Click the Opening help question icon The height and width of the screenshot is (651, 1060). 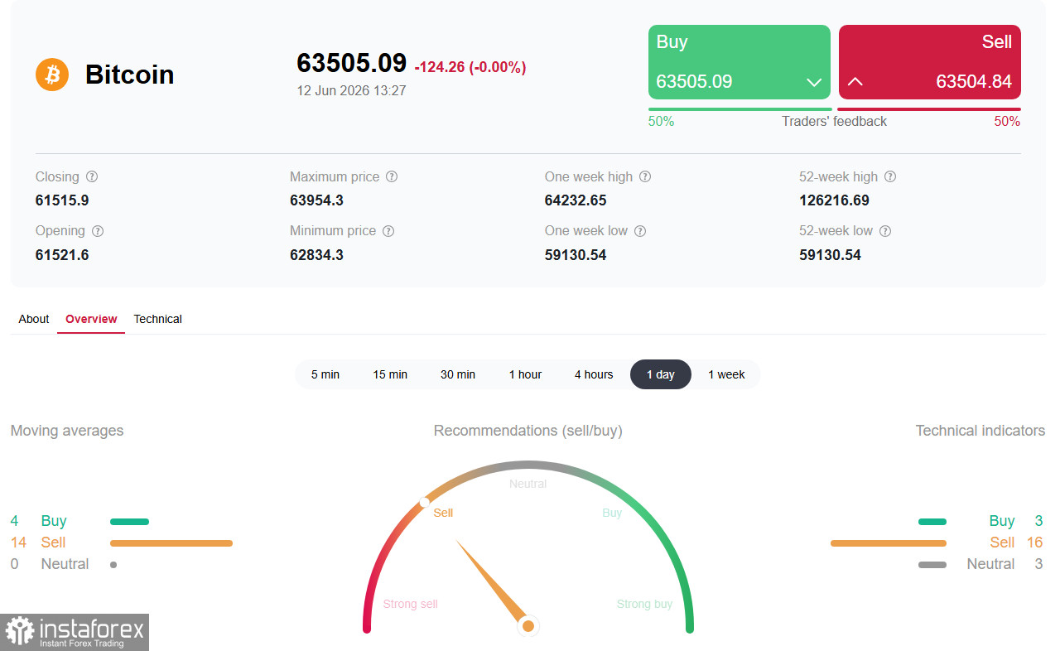[98, 231]
